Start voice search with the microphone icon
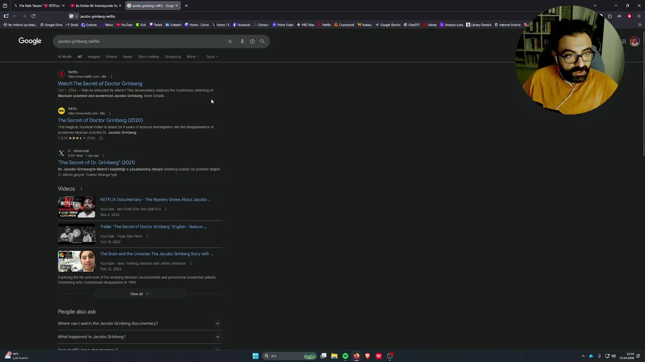645x362 pixels. click(242, 41)
